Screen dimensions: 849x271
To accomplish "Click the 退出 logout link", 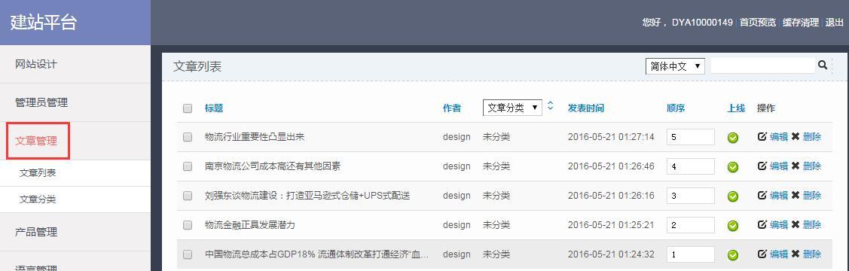I will pyautogui.click(x=835, y=23).
